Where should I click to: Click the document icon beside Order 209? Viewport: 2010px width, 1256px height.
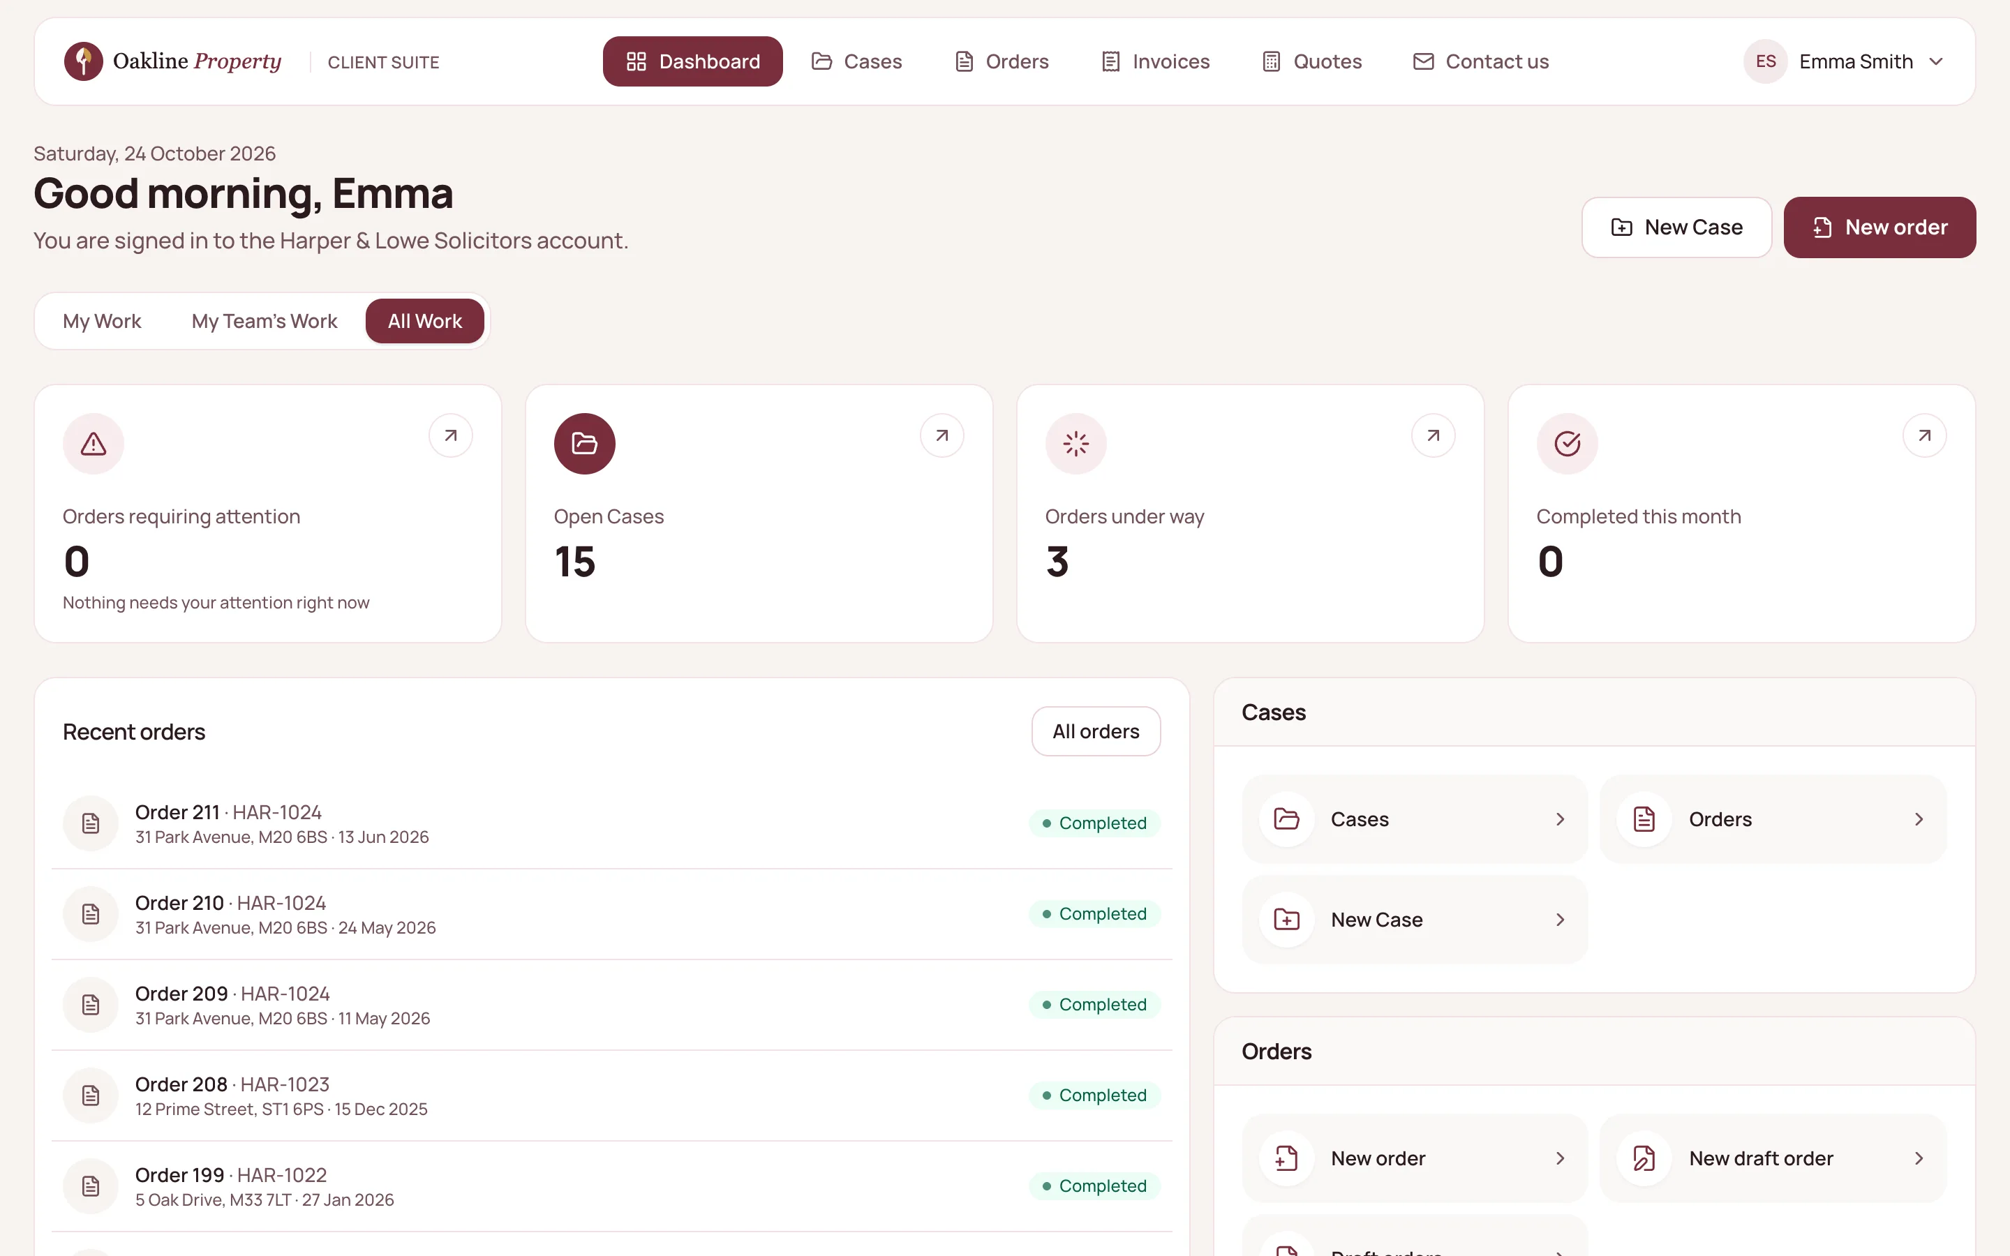coord(91,1004)
